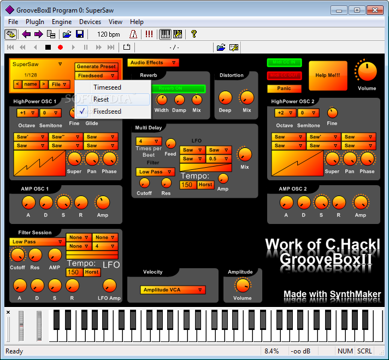Open the Amplitude VCA velocity dropdown
This screenshot has width=389, height=360.
[x=173, y=290]
